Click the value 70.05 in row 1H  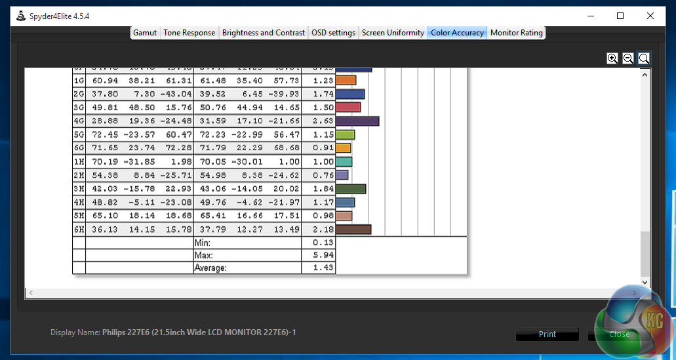pyautogui.click(x=212, y=162)
